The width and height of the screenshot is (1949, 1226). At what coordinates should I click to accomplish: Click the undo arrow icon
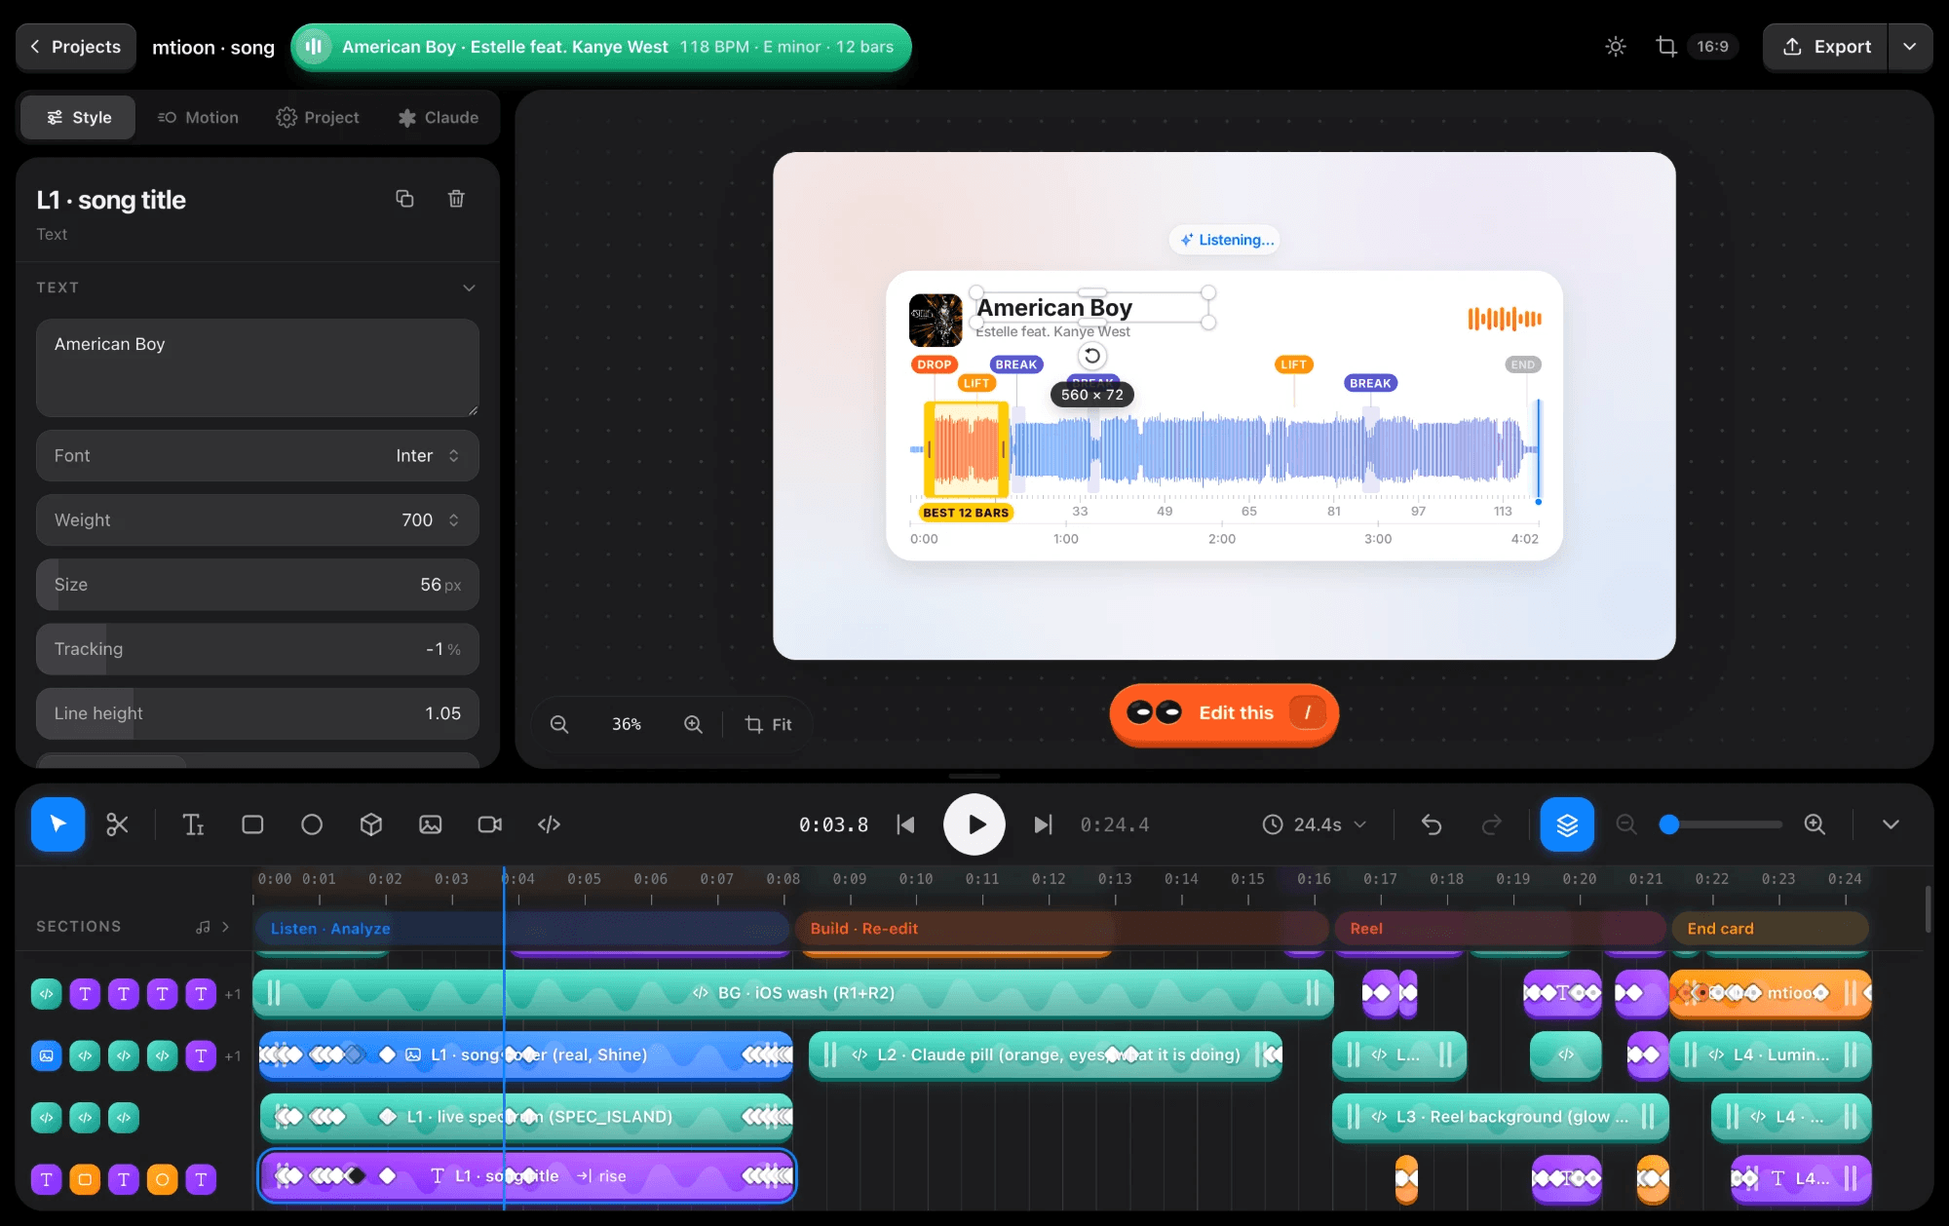coord(1432,824)
